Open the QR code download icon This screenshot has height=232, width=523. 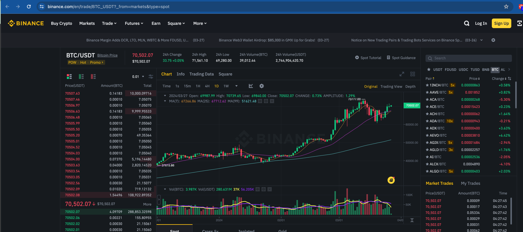(520, 23)
